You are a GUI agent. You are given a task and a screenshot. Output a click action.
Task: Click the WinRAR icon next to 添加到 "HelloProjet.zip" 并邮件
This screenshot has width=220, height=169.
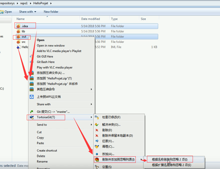[x=32, y=84]
